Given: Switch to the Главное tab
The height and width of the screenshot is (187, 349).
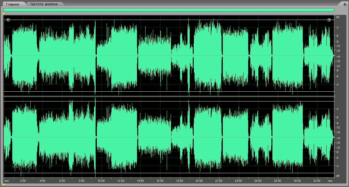Looking at the screenshot, I should [13, 4].
